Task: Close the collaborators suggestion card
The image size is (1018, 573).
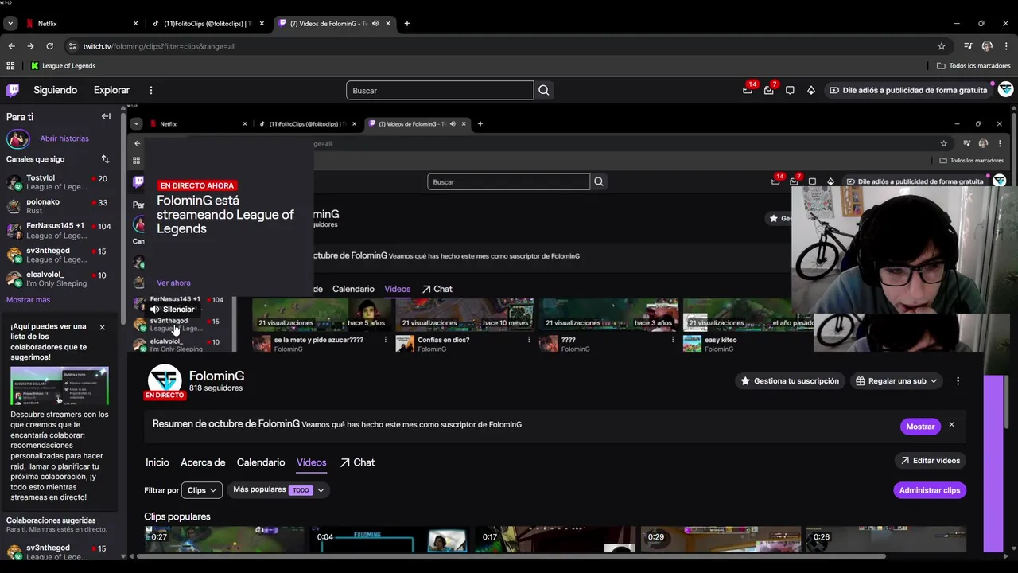Action: click(102, 327)
